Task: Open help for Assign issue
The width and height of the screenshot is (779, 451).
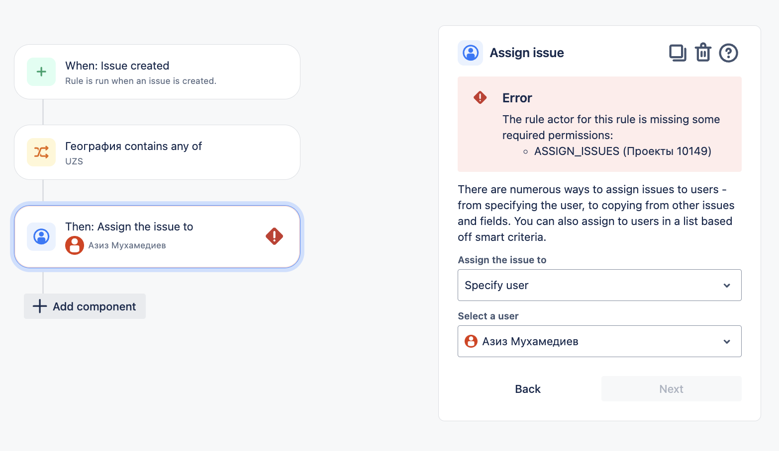Action: pos(728,53)
